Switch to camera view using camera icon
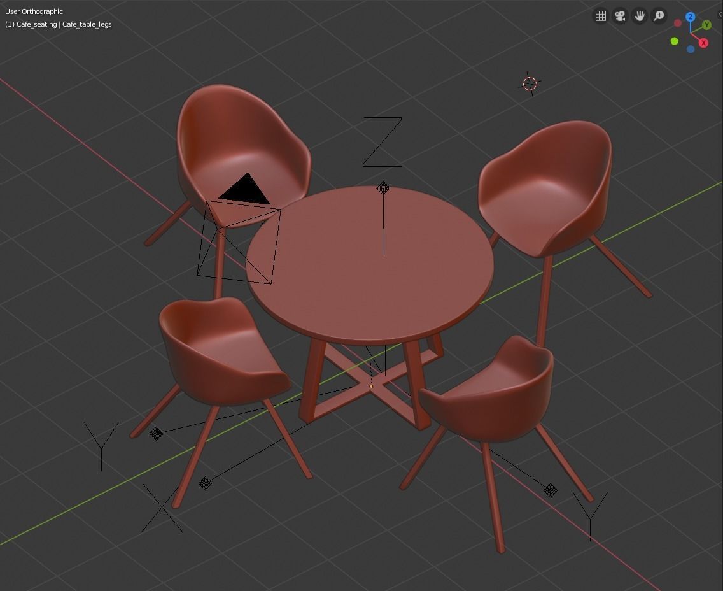This screenshot has width=723, height=591. pos(620,16)
